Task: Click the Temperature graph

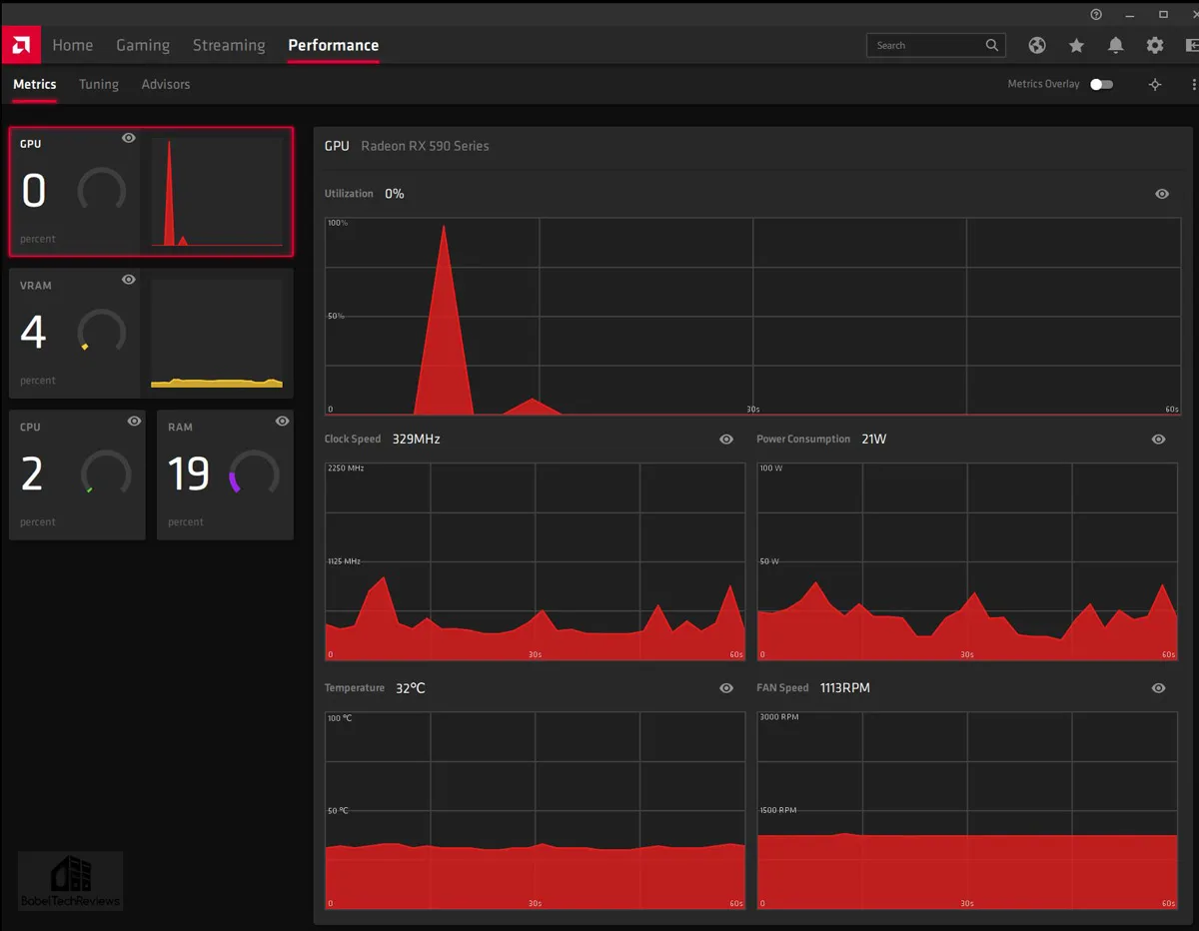Action: [x=536, y=810]
